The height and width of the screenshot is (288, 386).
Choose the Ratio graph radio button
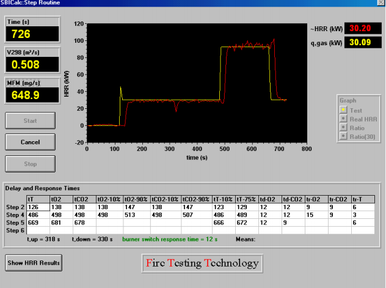(x=343, y=127)
